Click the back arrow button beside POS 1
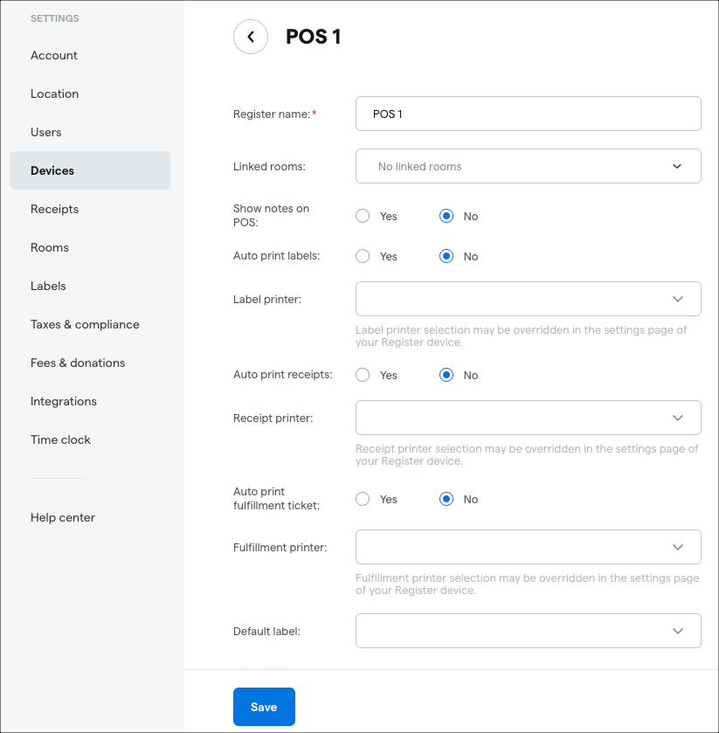This screenshot has width=719, height=733. [x=251, y=37]
